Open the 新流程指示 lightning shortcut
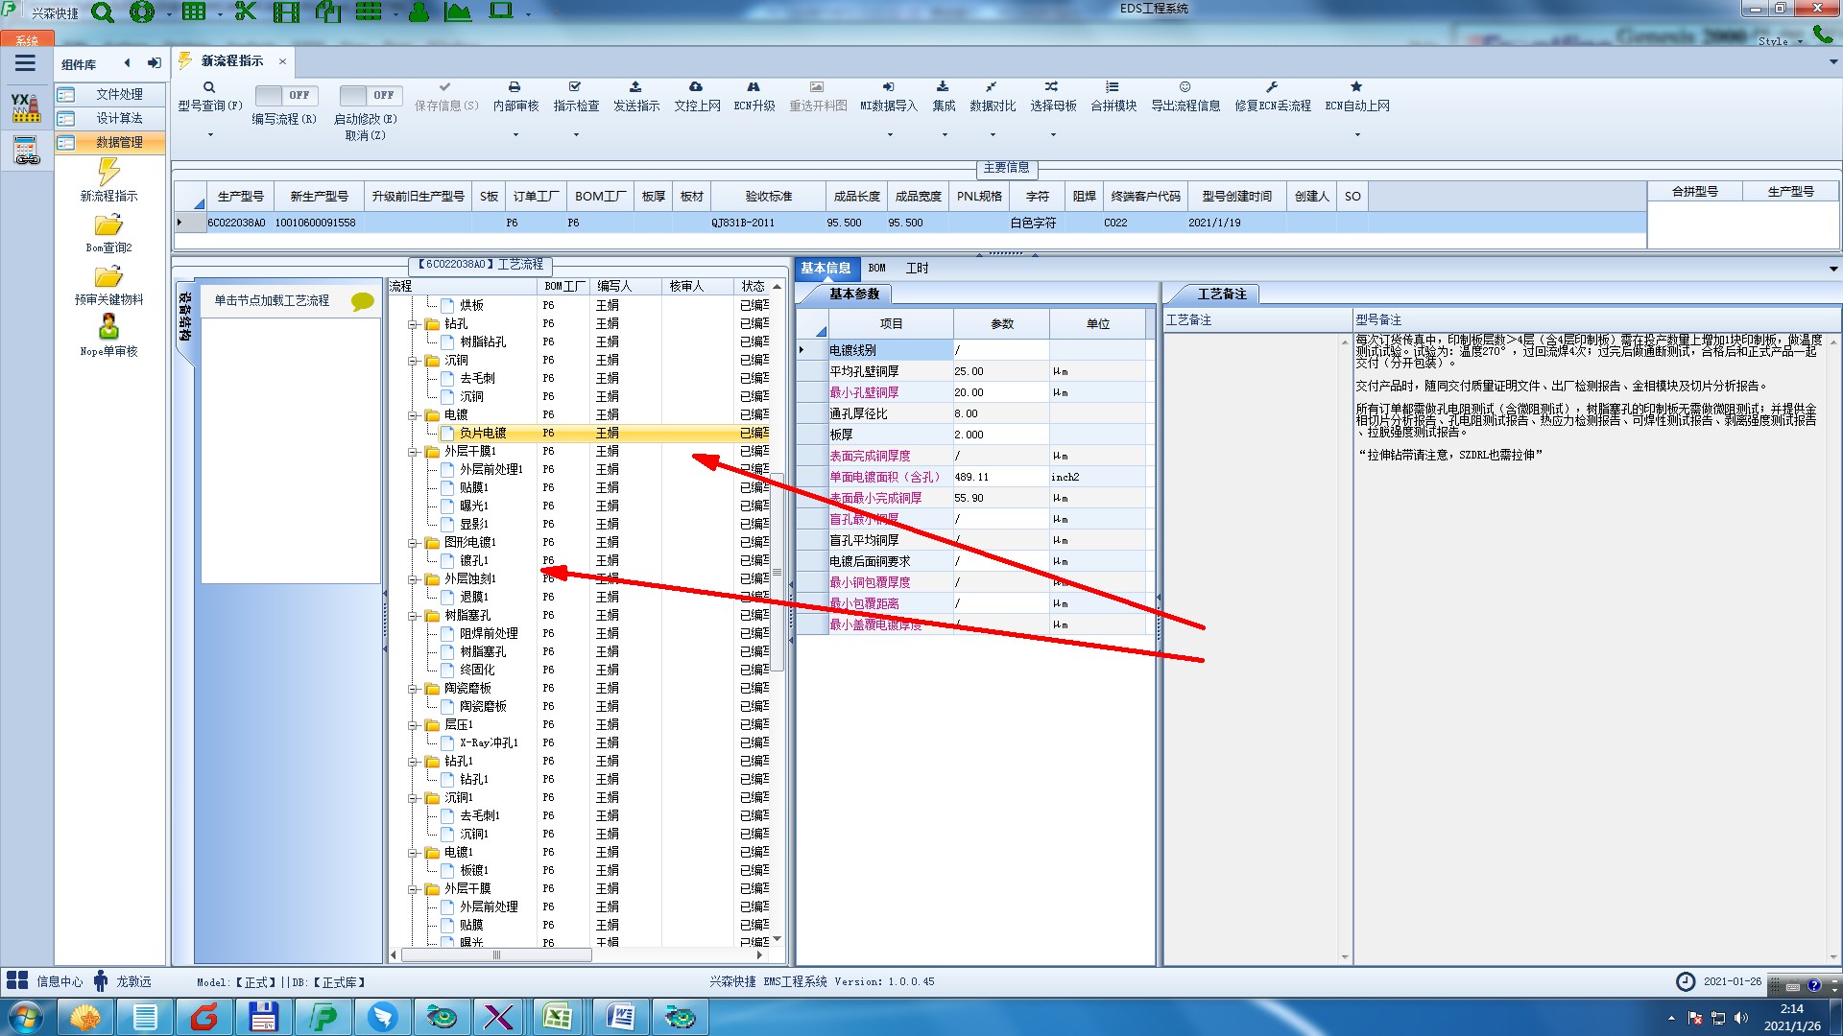 tap(108, 173)
